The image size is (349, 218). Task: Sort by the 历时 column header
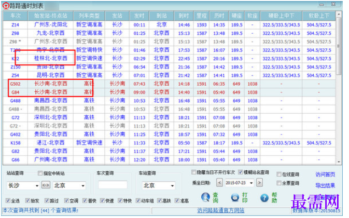pyautogui.click(x=219, y=16)
